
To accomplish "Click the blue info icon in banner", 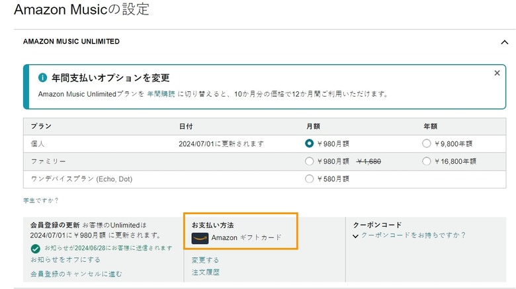I will coord(42,77).
